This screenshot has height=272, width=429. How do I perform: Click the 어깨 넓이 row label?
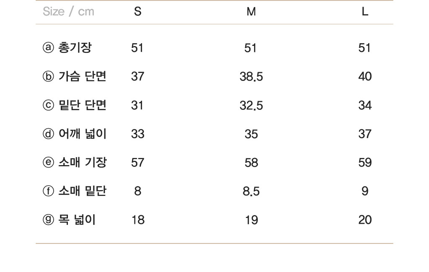click(x=83, y=134)
